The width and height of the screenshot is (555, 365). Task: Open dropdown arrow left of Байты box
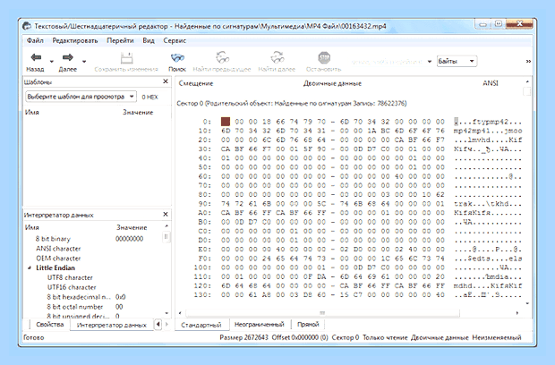[x=430, y=62]
